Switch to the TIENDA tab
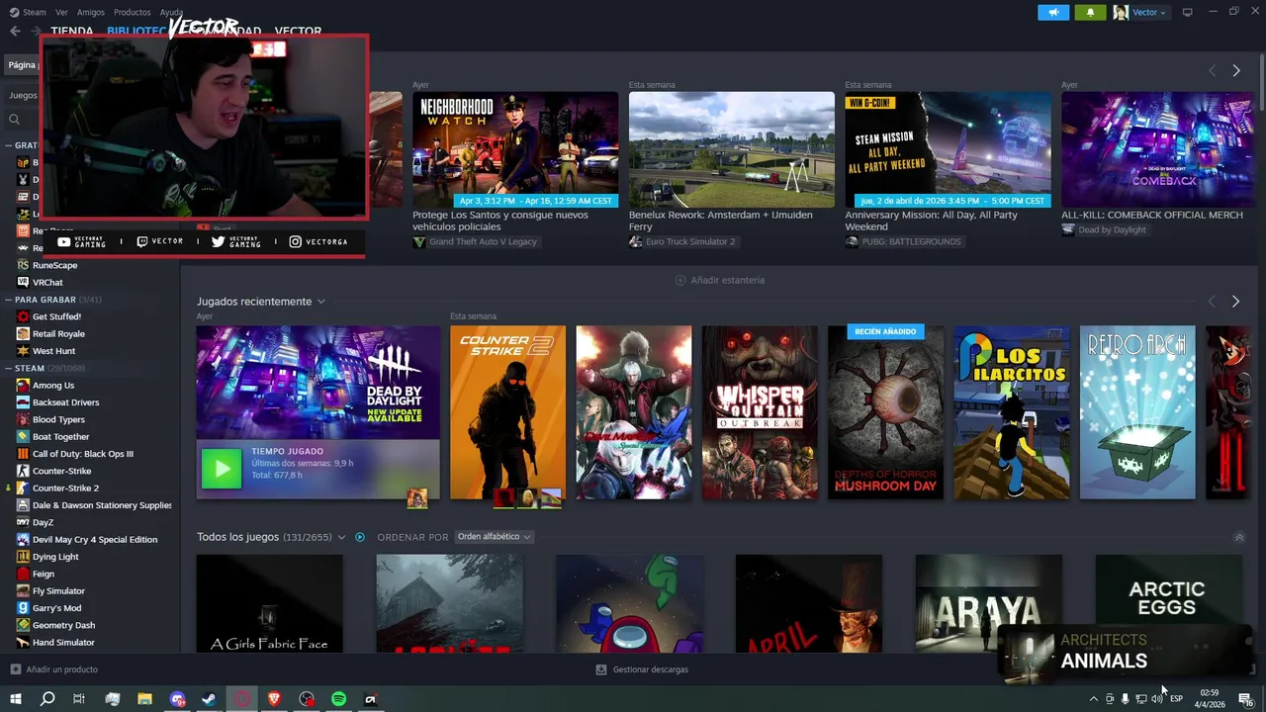This screenshot has height=712, width=1266. point(72,31)
